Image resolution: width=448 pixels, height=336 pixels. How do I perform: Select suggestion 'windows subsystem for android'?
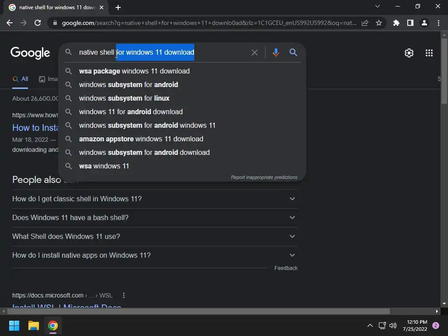182,84
